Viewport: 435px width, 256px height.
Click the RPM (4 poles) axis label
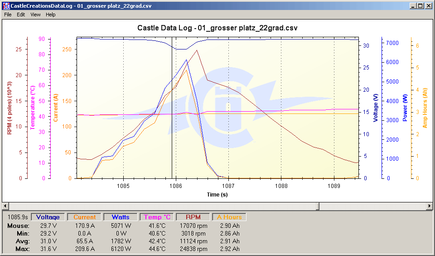10,108
